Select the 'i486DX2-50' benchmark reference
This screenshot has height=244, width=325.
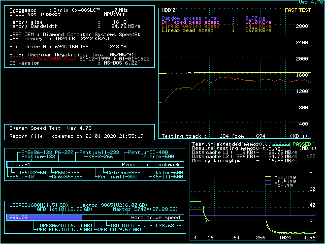click(31, 173)
